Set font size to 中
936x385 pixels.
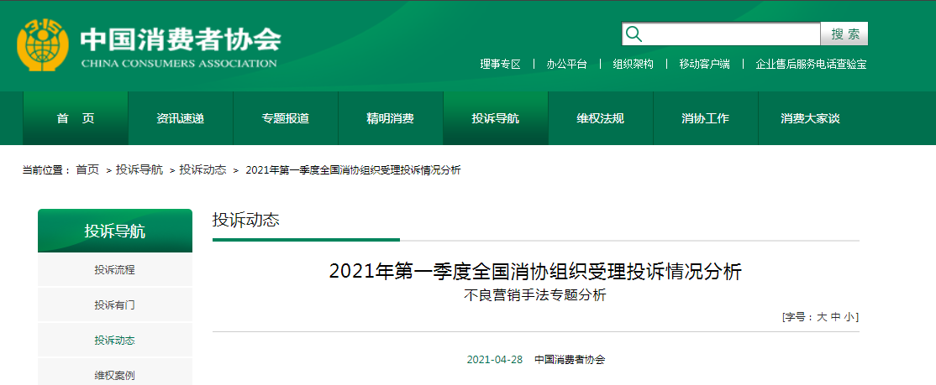(835, 317)
